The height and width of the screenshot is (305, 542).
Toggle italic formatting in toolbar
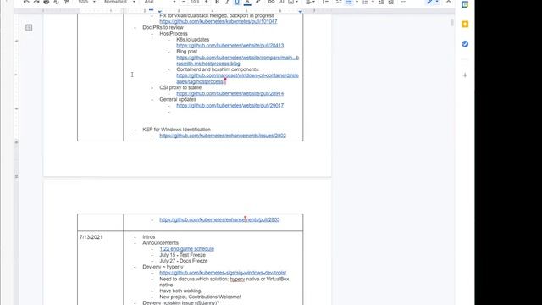(227, 2)
